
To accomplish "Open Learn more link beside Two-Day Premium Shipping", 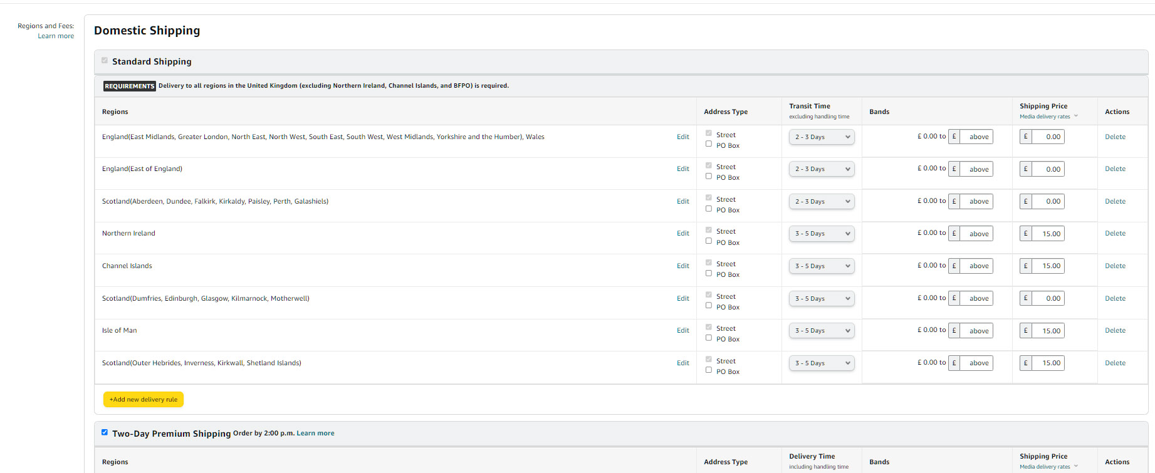I will click(x=315, y=434).
